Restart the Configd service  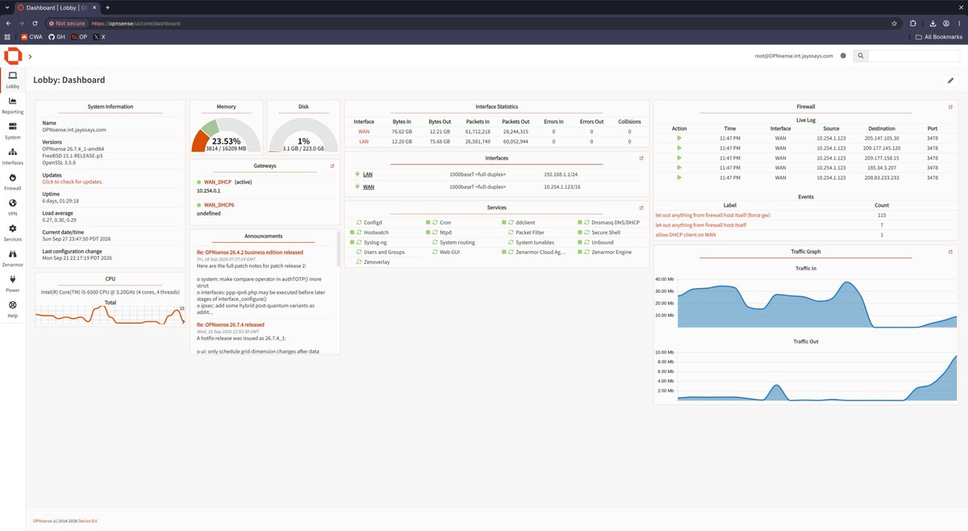click(x=359, y=222)
